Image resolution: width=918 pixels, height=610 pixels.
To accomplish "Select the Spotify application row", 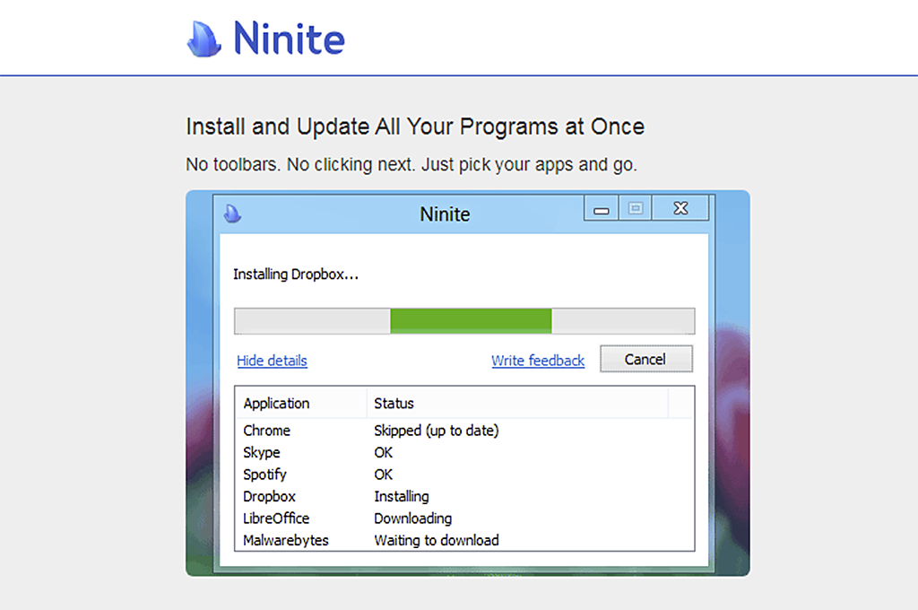I will (264, 475).
